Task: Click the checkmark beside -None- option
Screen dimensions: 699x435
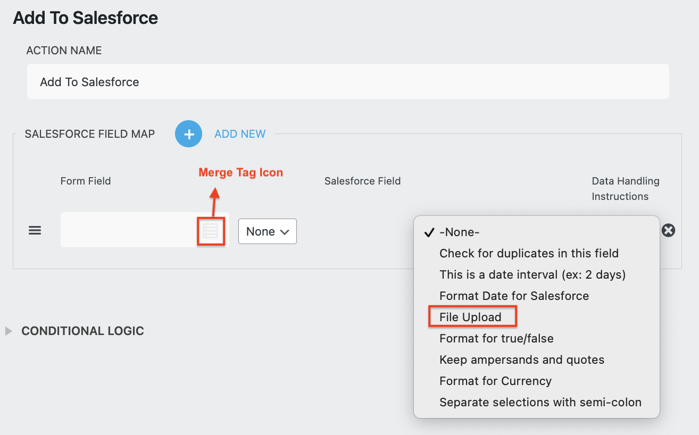Action: [428, 232]
